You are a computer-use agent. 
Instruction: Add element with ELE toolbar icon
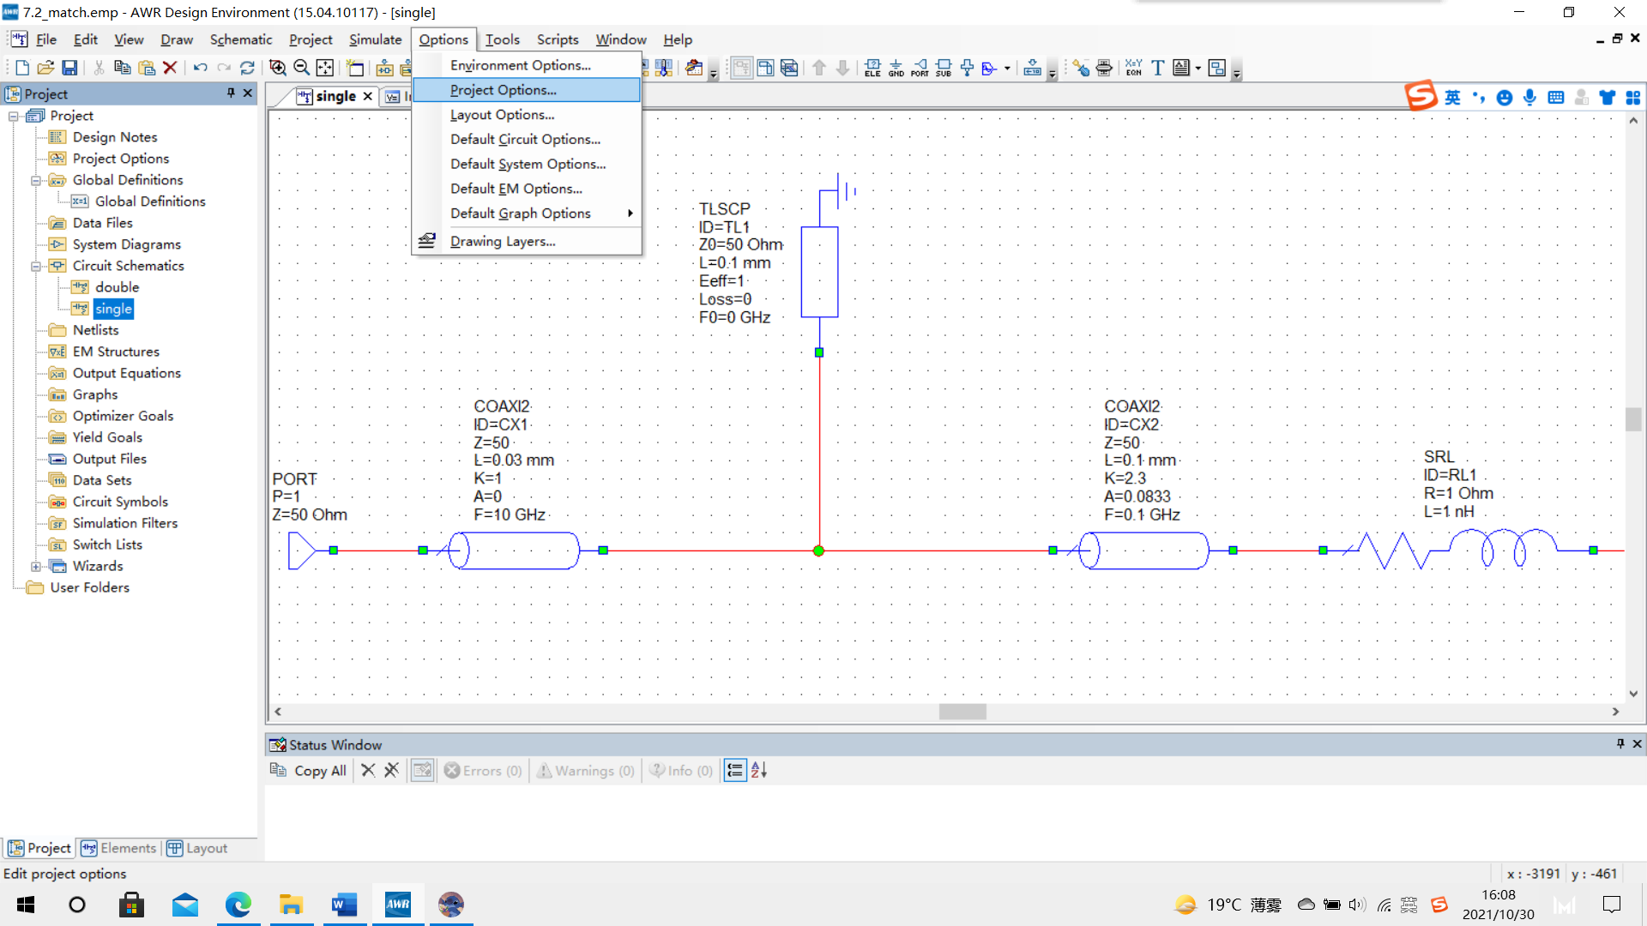(872, 68)
